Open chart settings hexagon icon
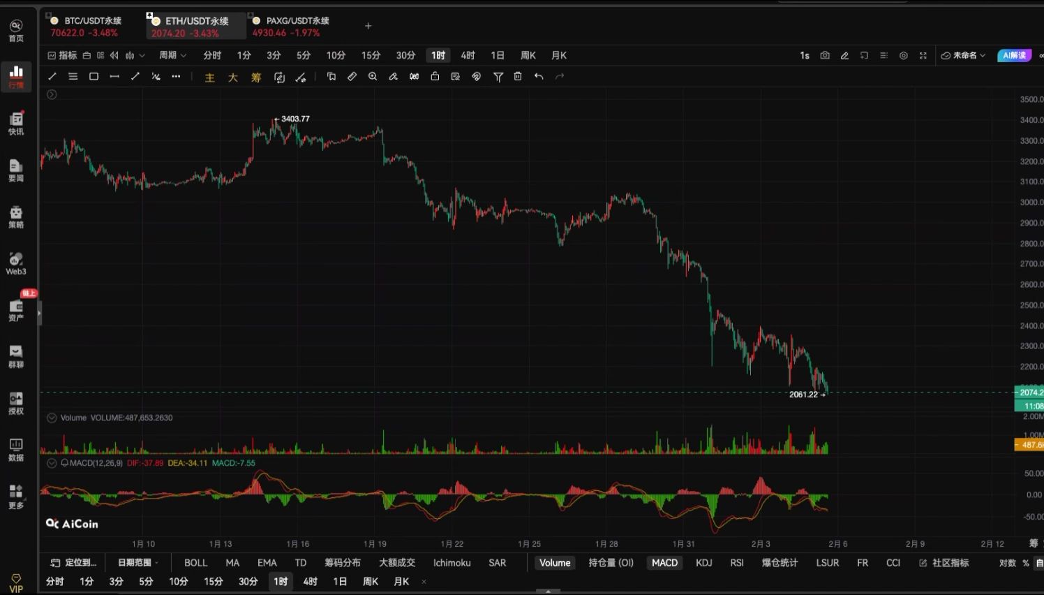Image resolution: width=1044 pixels, height=595 pixels. click(903, 55)
